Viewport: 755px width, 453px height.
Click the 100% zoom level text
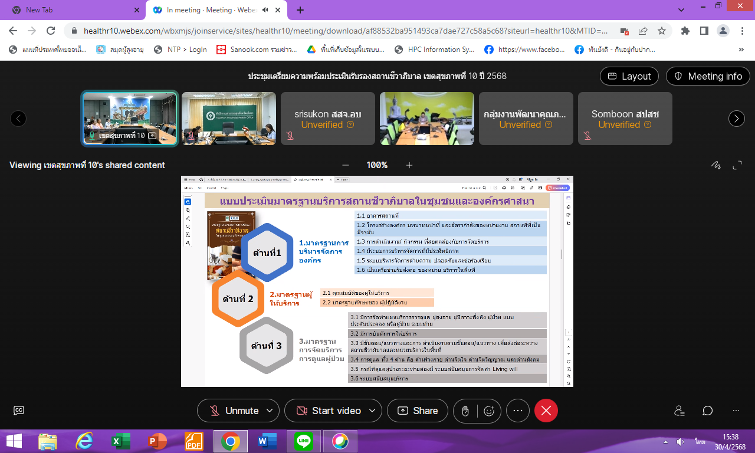coord(377,165)
